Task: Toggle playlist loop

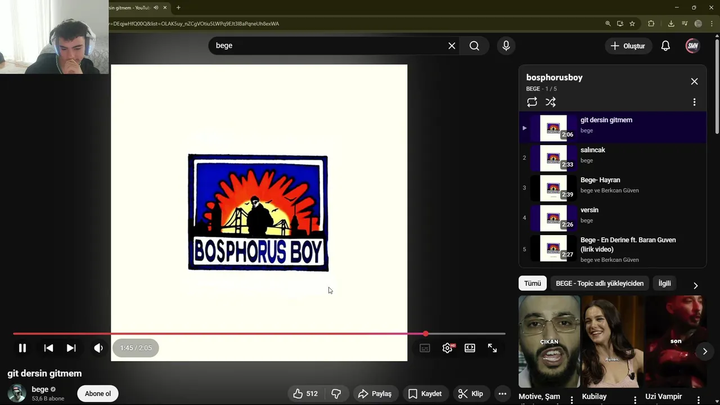Action: click(x=532, y=102)
